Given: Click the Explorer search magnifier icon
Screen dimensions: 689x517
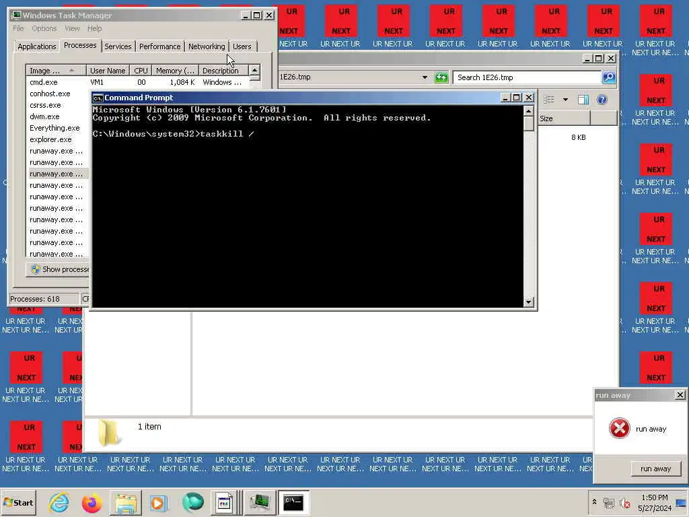Looking at the screenshot, I should pos(608,77).
